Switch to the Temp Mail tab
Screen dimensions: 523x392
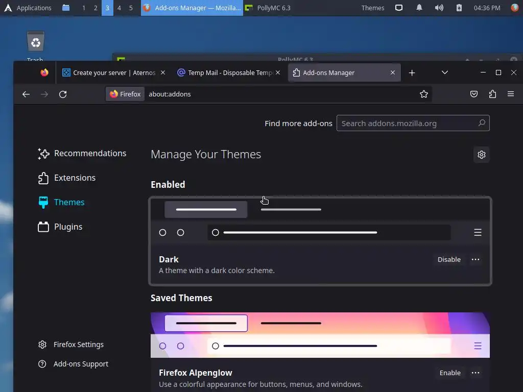tap(229, 72)
